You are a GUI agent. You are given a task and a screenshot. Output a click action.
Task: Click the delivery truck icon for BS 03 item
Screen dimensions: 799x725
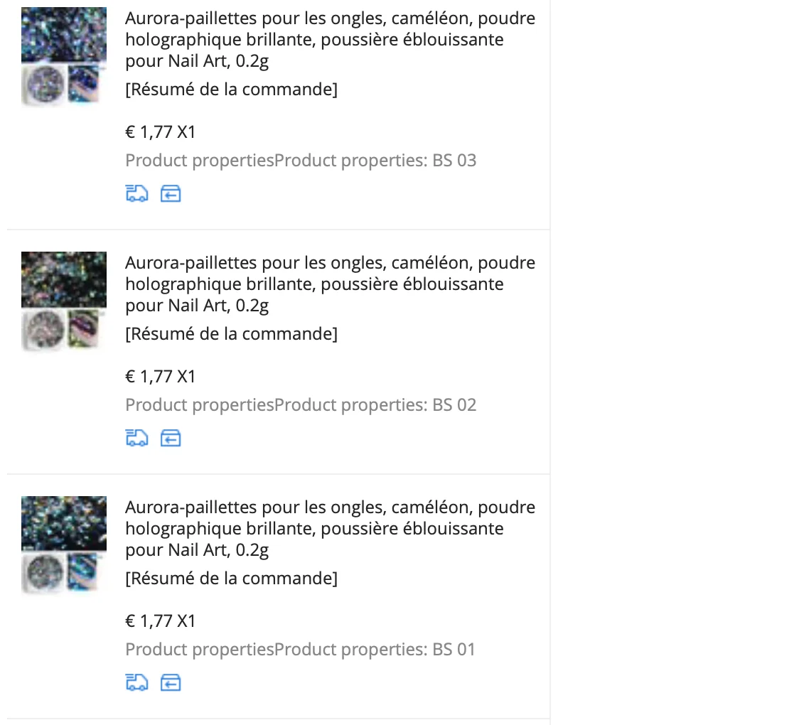[136, 193]
